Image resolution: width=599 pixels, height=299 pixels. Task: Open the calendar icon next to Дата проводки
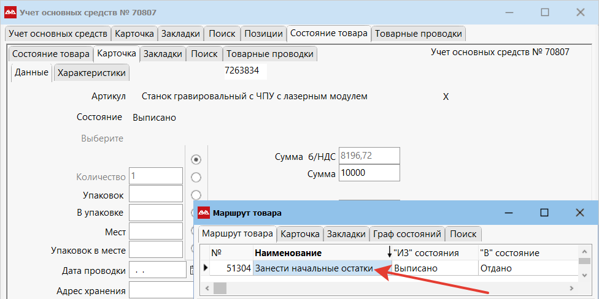tap(191, 271)
